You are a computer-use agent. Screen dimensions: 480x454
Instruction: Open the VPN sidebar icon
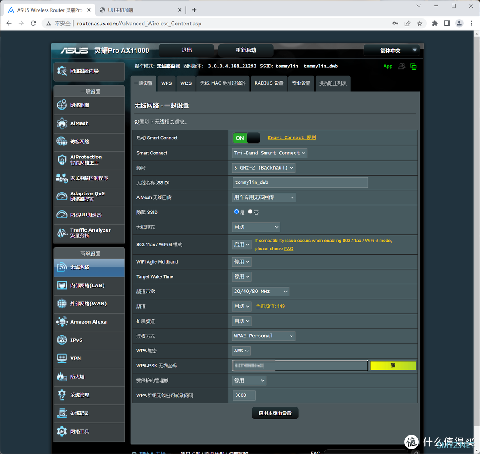pyautogui.click(x=62, y=358)
